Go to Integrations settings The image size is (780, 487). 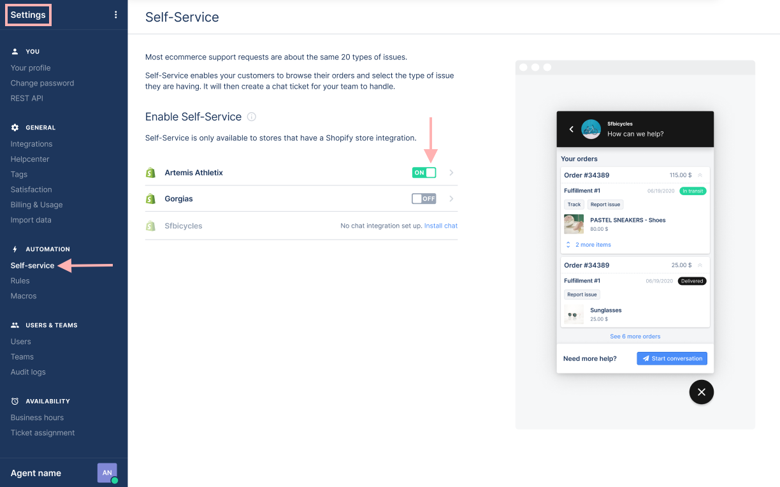point(31,144)
